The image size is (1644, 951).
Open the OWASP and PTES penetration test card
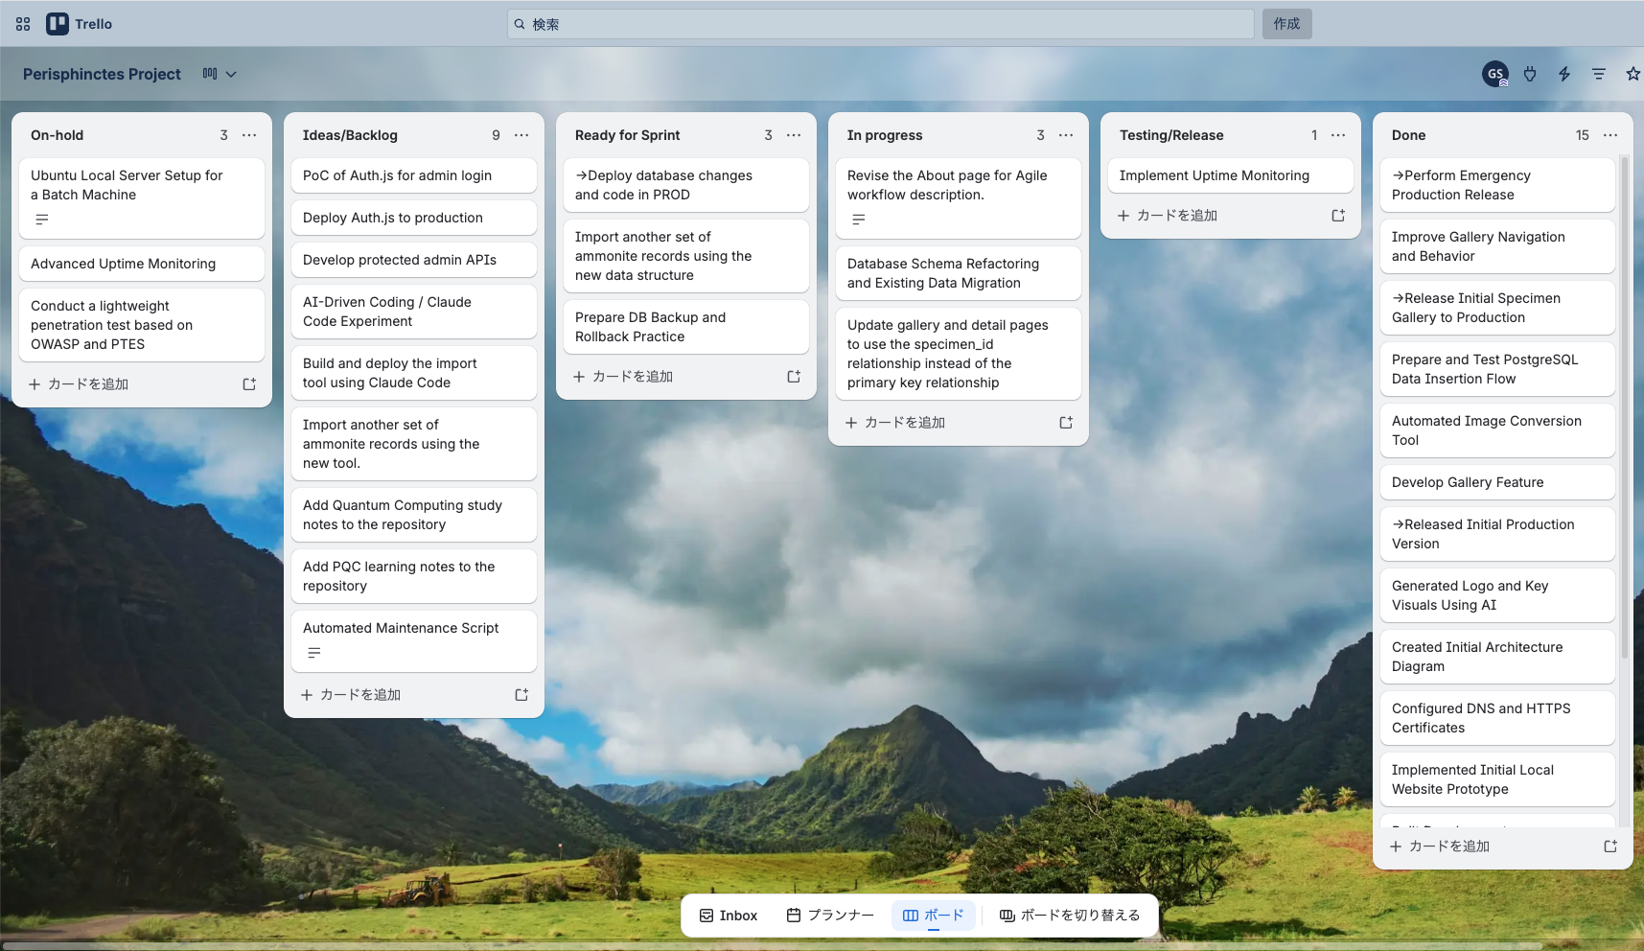click(142, 325)
